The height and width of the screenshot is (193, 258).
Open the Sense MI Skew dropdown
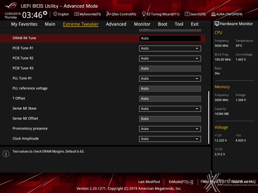pyautogui.click(x=170, y=109)
